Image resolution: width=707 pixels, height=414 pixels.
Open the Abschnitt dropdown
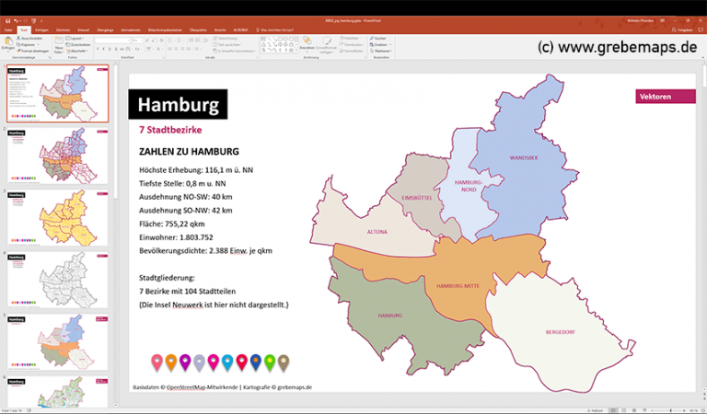76,51
